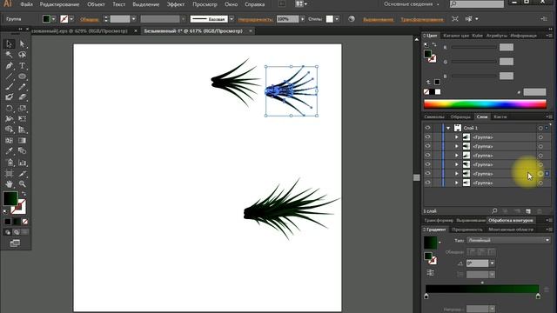Click the recolor artwork wheel icon
This screenshot has height=313, width=557.
[x=352, y=19]
